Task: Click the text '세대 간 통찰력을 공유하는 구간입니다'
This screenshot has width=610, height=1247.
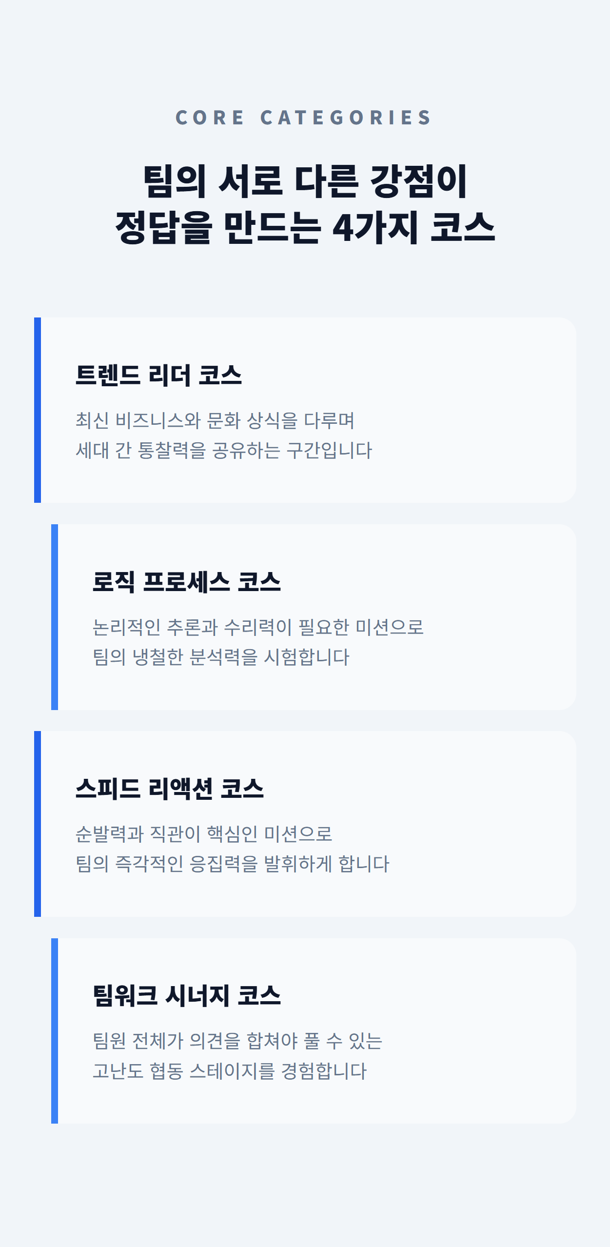Action: [224, 450]
